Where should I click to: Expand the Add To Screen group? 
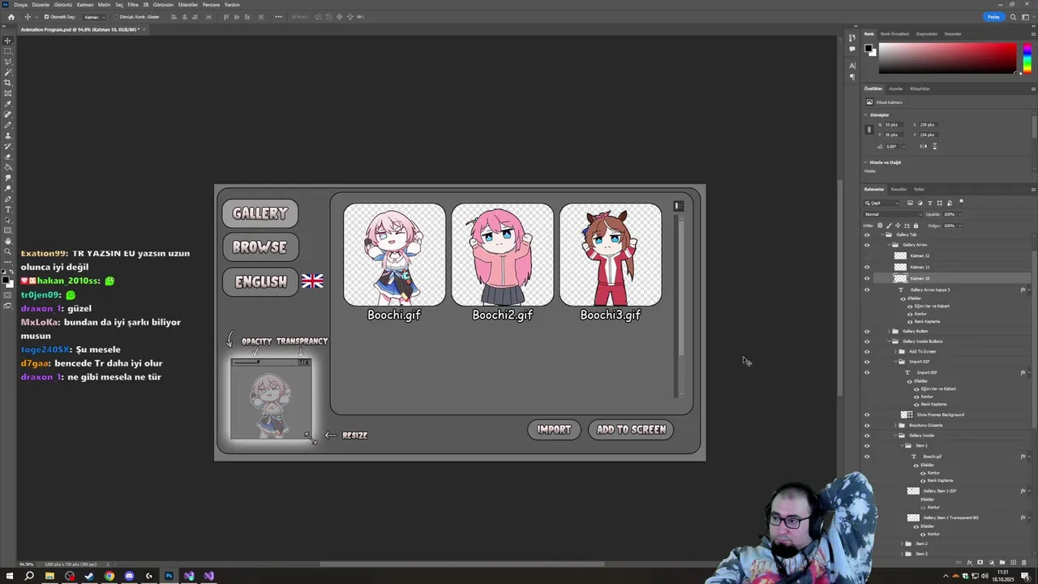click(895, 351)
